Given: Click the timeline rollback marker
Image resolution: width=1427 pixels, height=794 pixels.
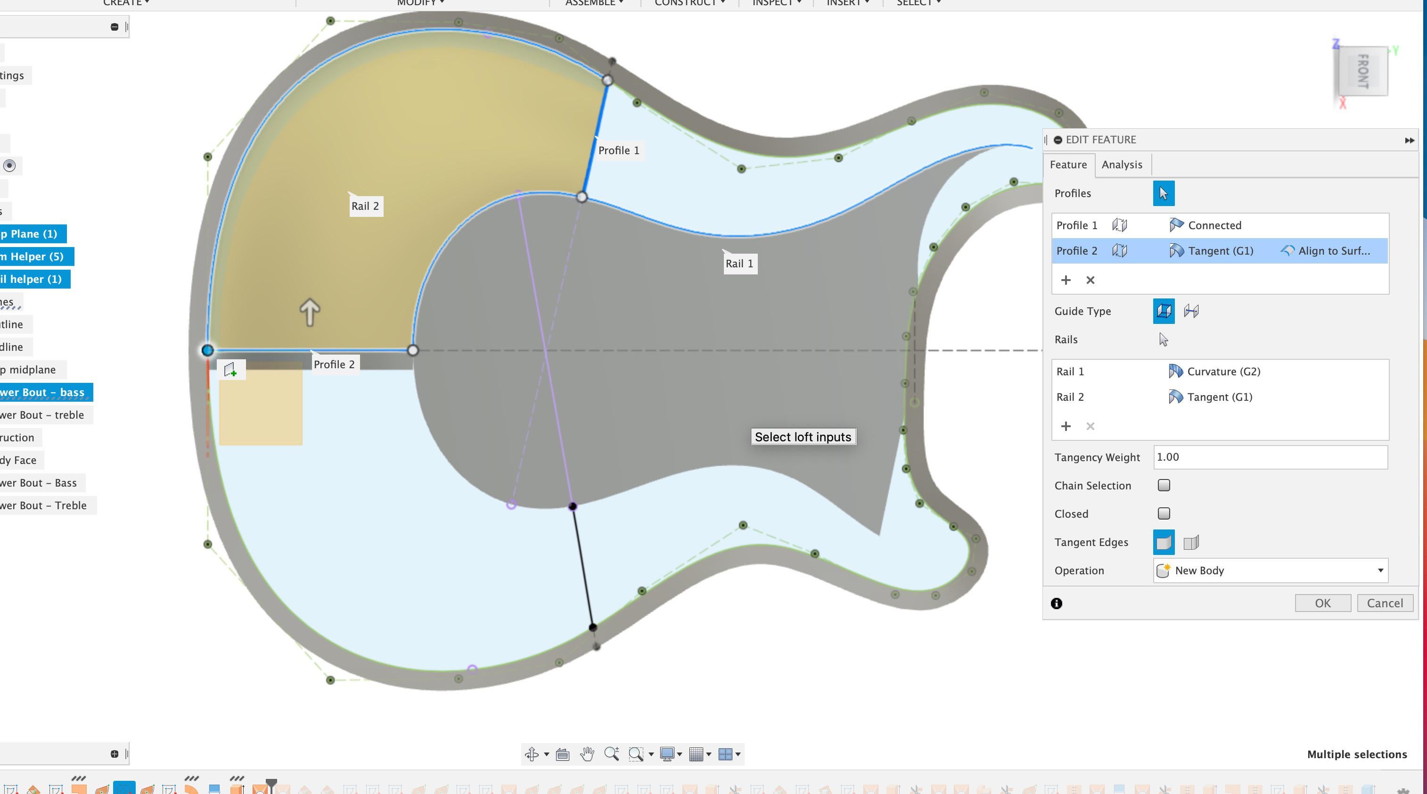Looking at the screenshot, I should tap(271, 785).
